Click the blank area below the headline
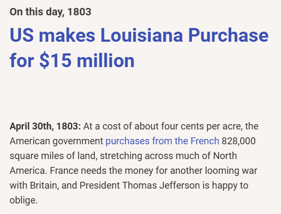281x214 pixels. tap(140, 95)
